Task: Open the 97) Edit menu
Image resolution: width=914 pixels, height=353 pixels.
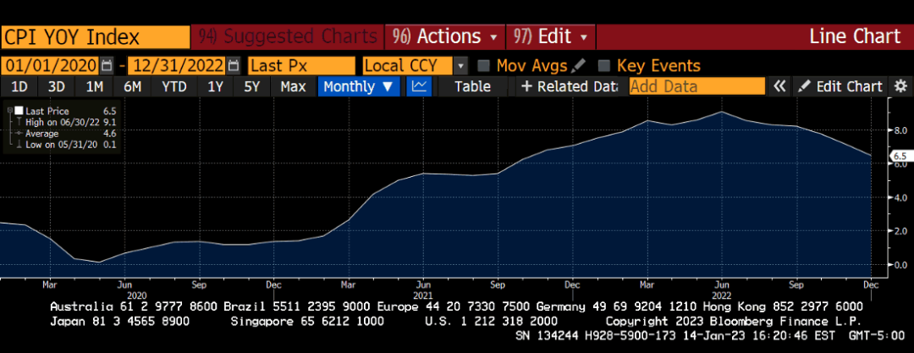Action: click(551, 36)
